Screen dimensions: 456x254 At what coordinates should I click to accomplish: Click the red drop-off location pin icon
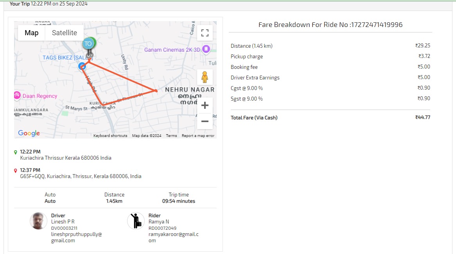[16, 171]
